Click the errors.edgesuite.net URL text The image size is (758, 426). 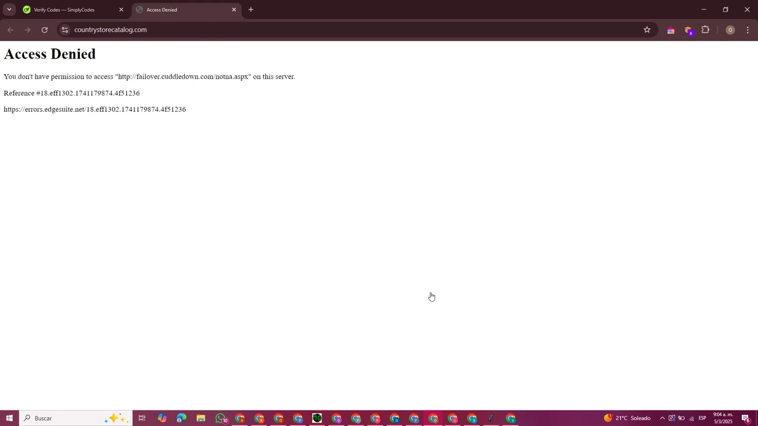coord(94,109)
